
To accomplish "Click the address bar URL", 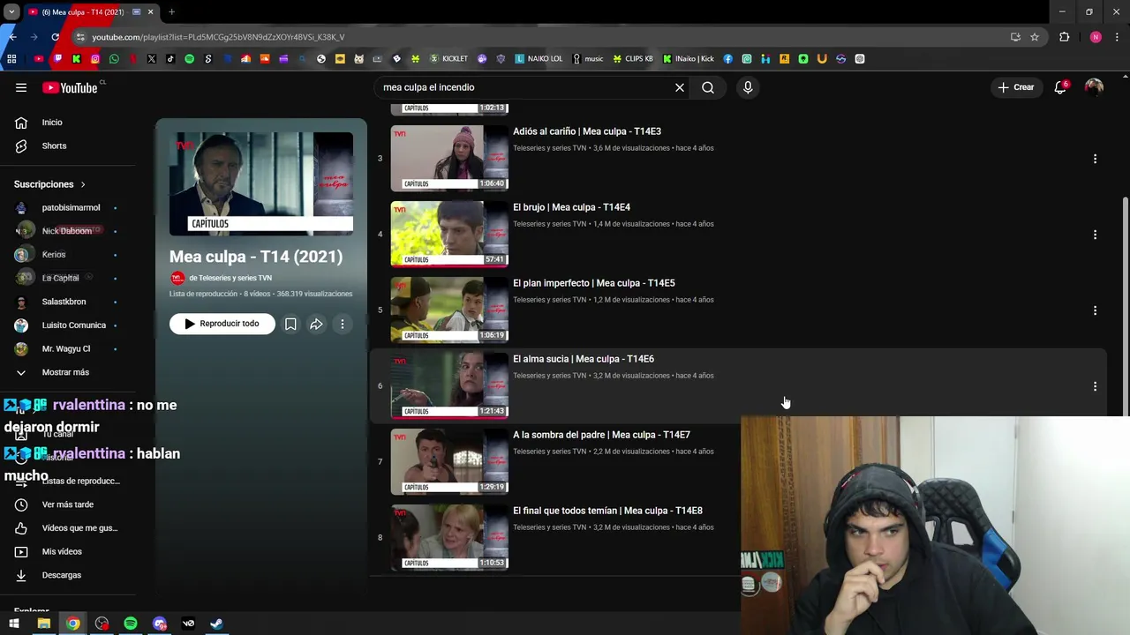I will point(218,37).
